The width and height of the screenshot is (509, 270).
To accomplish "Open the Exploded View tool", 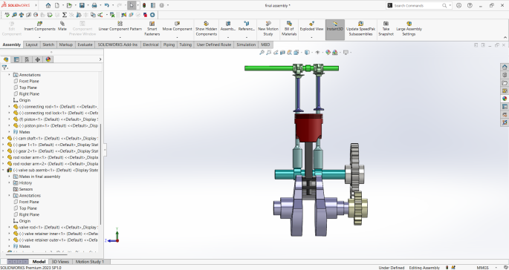I will point(311,24).
